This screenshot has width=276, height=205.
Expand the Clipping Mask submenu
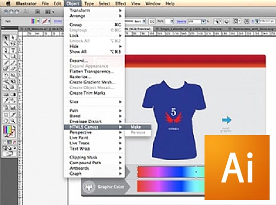[94, 157]
